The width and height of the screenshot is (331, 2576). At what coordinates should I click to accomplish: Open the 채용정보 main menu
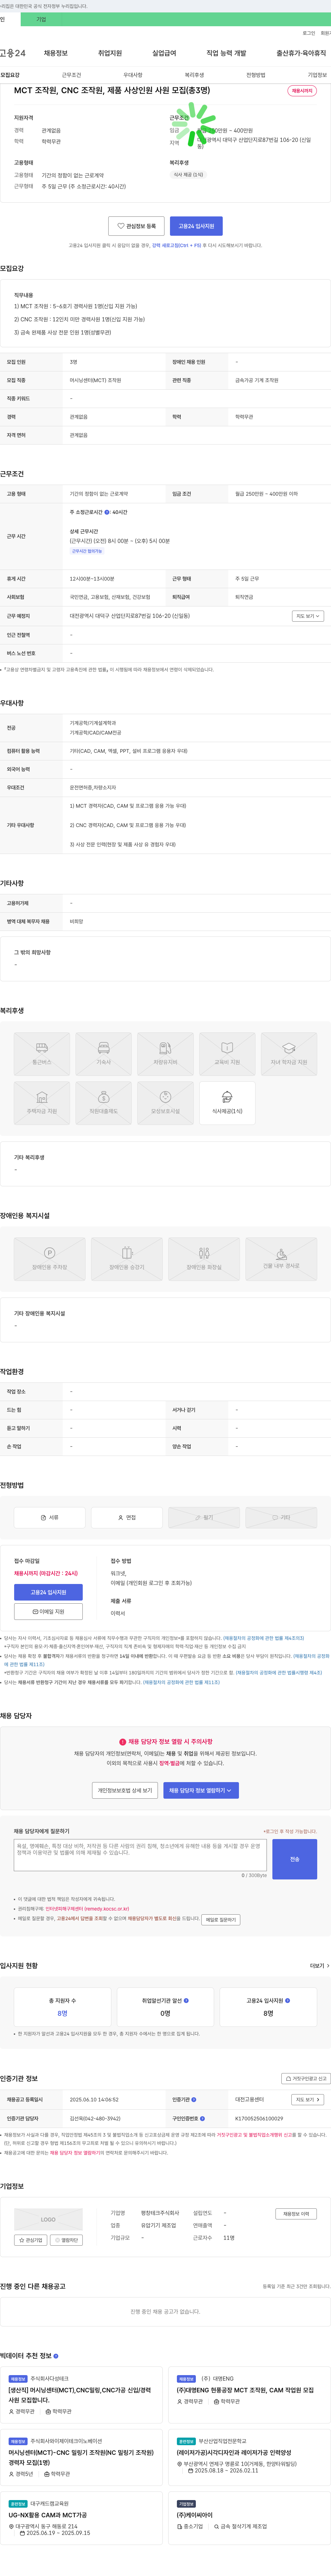point(55,53)
